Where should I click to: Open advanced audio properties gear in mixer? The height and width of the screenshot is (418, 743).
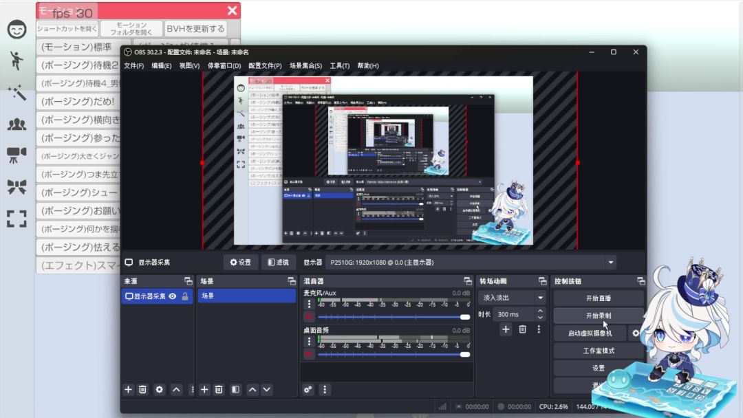point(308,389)
